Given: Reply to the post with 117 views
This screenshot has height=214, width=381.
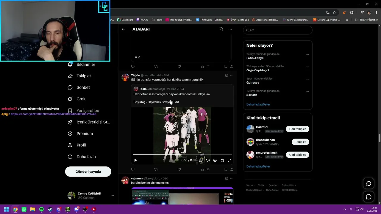Looking at the screenshot, I should click(x=133, y=67).
